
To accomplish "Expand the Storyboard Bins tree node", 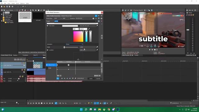I will [x=2, y=21].
